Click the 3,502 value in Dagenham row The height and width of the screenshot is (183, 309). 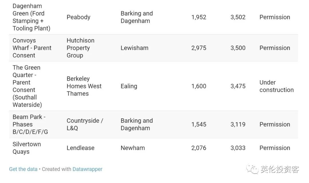pyautogui.click(x=238, y=17)
